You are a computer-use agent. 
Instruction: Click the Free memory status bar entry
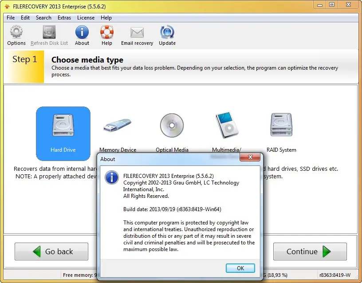80,275
